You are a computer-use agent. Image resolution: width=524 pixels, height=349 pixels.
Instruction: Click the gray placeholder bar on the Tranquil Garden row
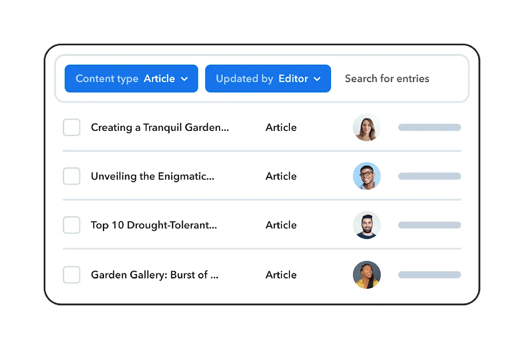(429, 127)
